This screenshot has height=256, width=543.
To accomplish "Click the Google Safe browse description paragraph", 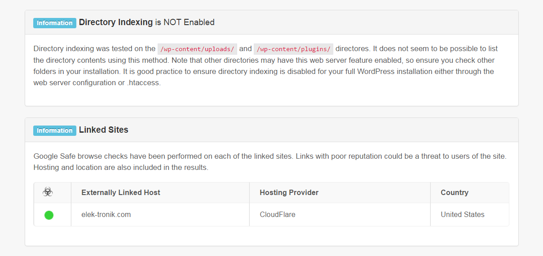I will pos(270,162).
